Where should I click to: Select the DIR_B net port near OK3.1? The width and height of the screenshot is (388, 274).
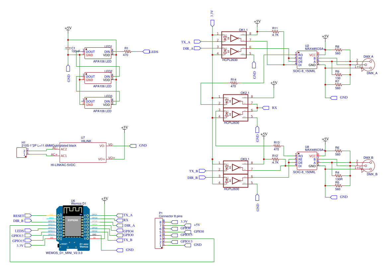pyautogui.click(x=202, y=177)
